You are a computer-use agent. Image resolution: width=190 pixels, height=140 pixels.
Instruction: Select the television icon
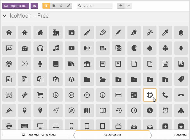click(x=118, y=125)
